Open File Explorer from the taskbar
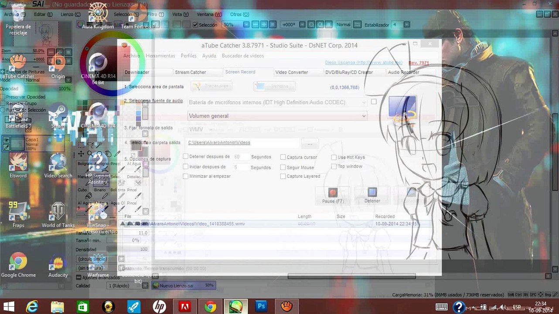 58,307
